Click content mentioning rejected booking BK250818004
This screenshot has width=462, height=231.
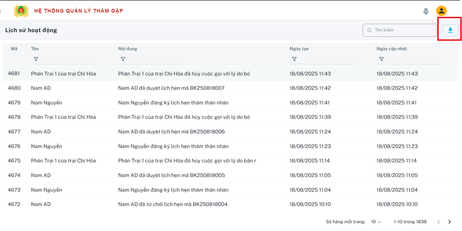click(x=173, y=204)
